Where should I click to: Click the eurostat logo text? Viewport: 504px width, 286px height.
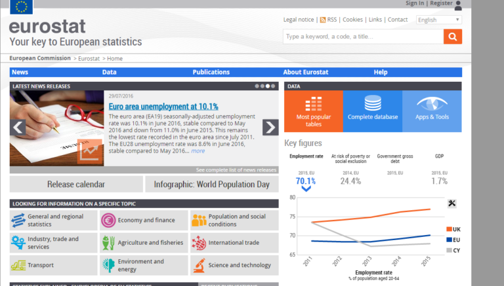47,26
